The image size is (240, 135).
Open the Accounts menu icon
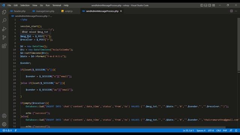[4, 116]
